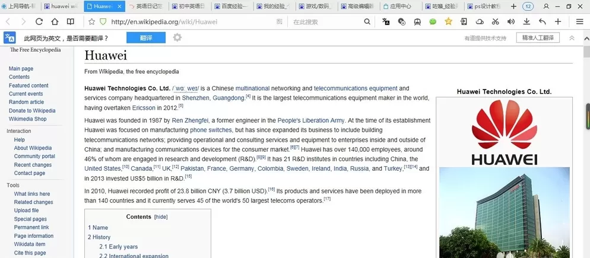Open citation footnote [16]

click(x=271, y=189)
